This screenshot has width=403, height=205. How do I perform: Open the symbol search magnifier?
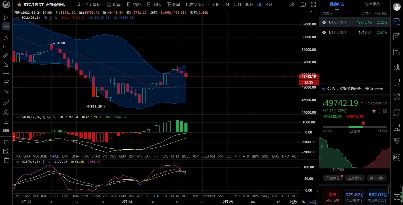78,4
